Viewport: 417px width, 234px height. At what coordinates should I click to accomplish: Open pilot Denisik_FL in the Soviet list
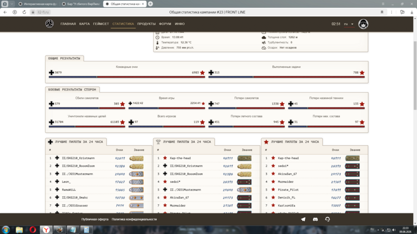(x=286, y=198)
